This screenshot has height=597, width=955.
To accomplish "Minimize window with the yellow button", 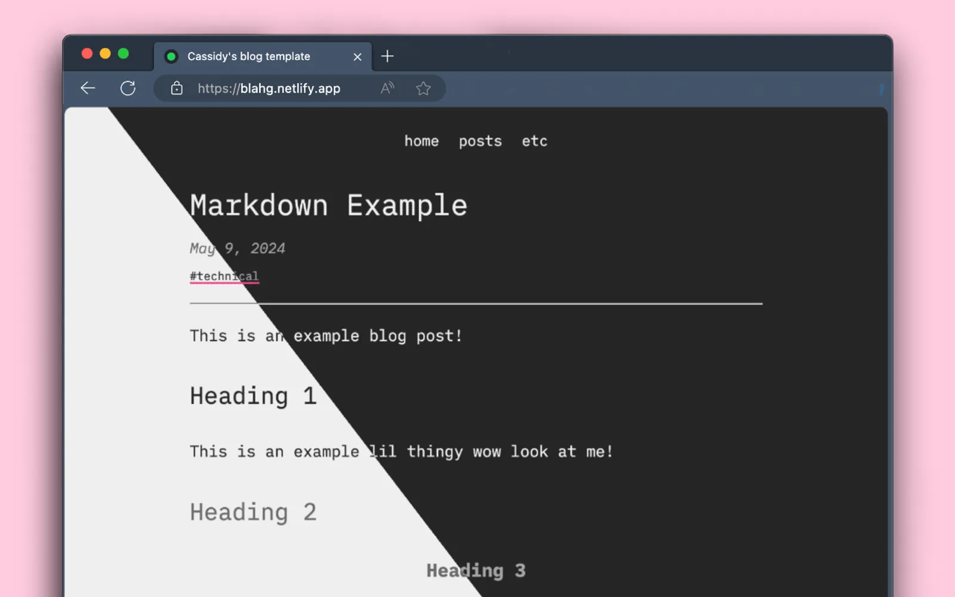I will 105,54.
